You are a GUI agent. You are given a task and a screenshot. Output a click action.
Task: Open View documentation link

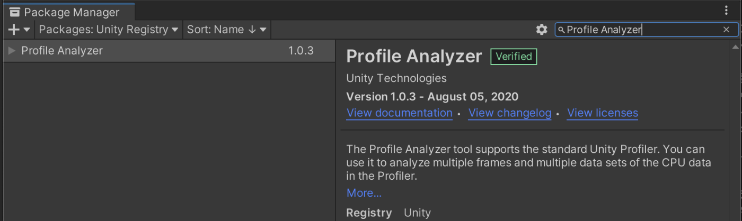tap(399, 113)
